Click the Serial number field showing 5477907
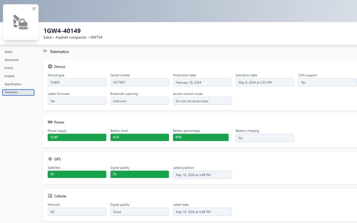 (139, 82)
